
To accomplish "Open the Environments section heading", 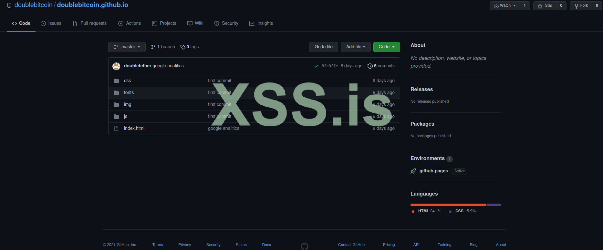I will click(428, 159).
